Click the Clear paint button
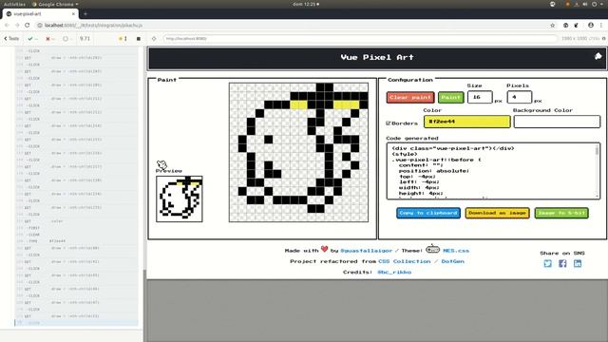608x342 pixels. point(409,97)
